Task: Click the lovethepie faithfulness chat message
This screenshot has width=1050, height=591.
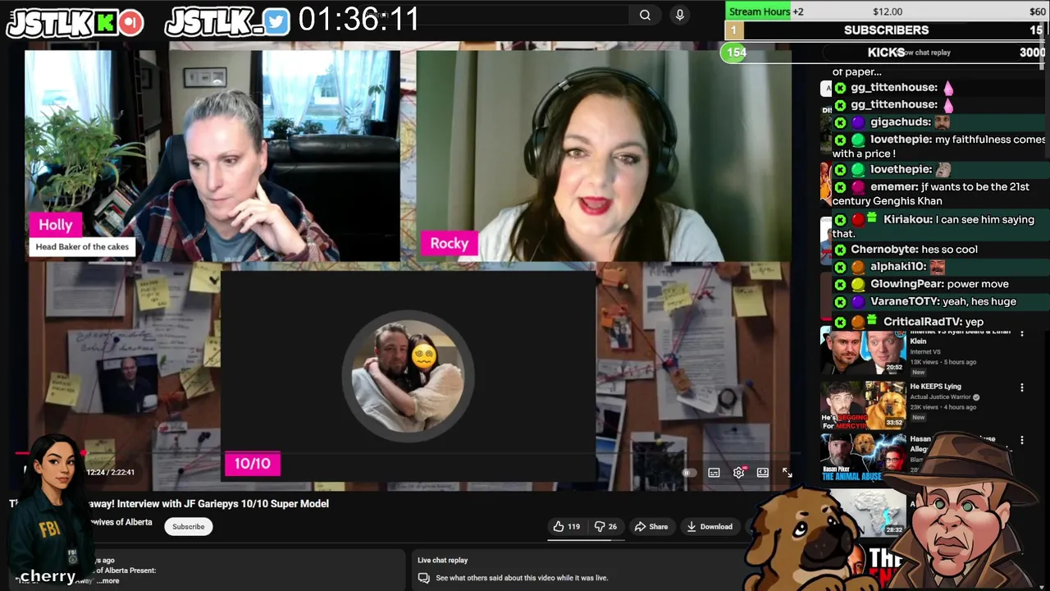Action: tap(940, 146)
